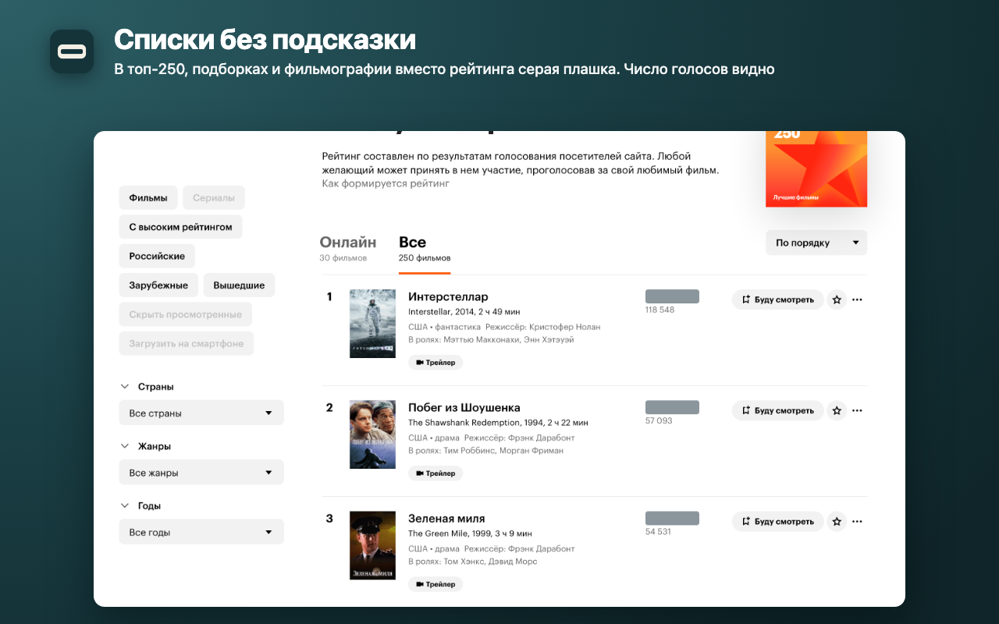Click the gray rating placeholder above 118 548

pos(672,296)
